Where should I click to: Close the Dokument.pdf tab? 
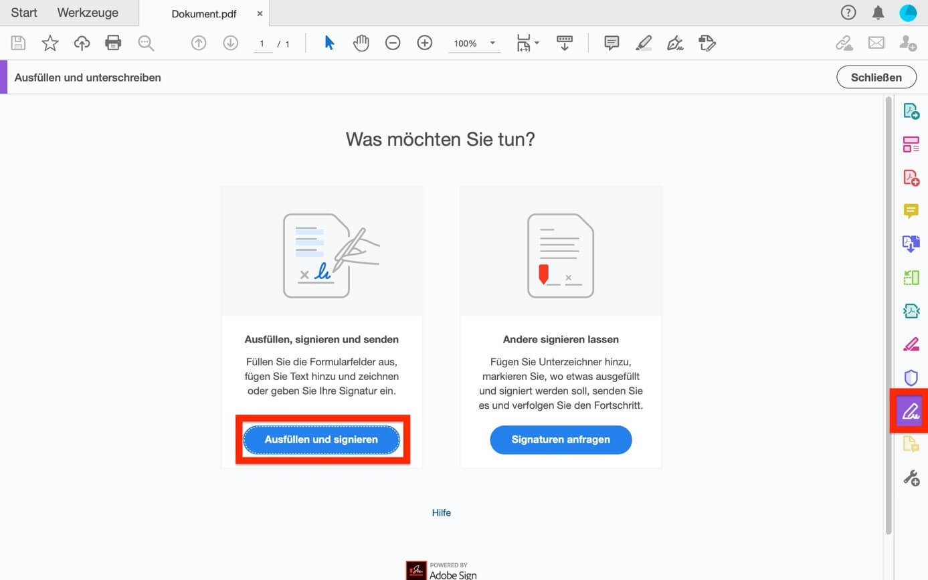pyautogui.click(x=260, y=13)
